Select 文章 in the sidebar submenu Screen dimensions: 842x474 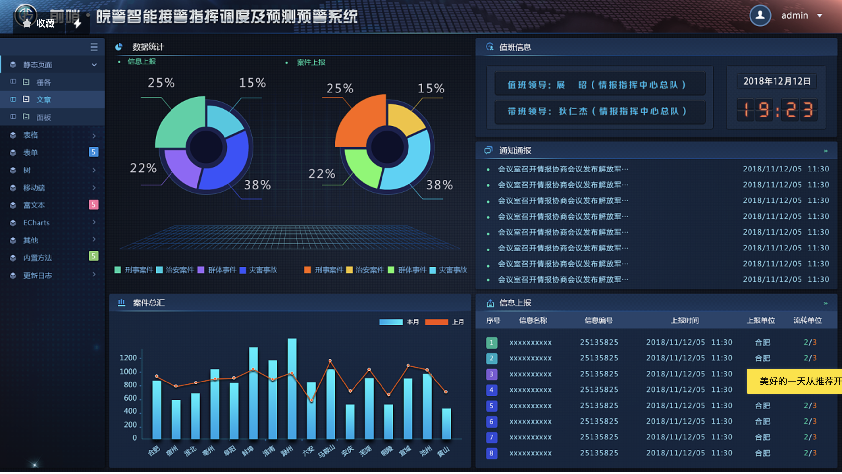43,99
